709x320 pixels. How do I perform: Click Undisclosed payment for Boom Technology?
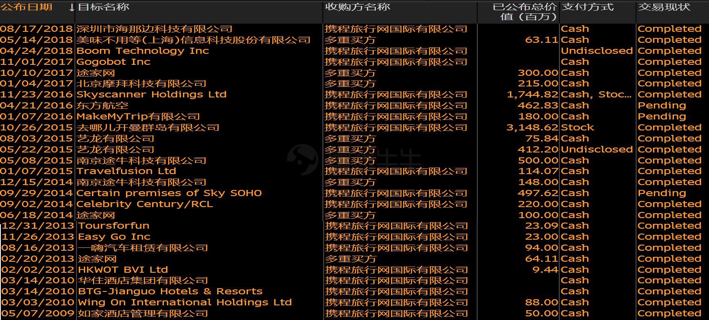click(597, 51)
